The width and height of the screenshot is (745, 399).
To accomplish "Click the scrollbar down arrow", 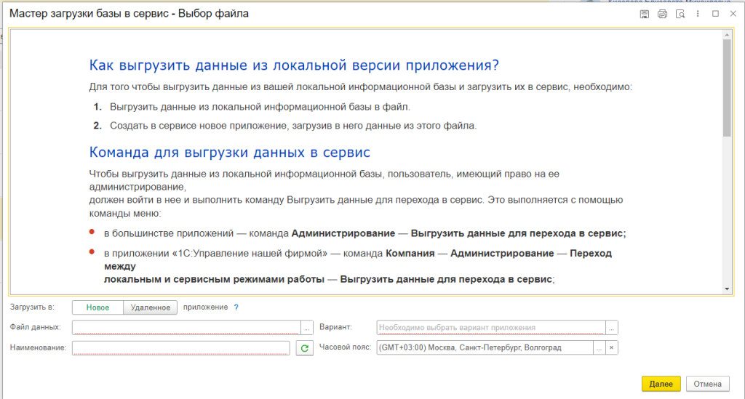I will (x=726, y=289).
